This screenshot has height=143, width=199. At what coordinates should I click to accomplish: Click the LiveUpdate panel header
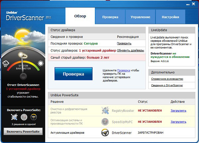coord(172,30)
